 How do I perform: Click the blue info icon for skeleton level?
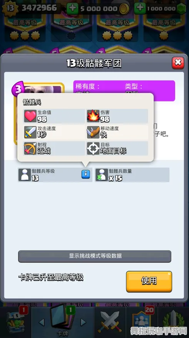pos(85,174)
